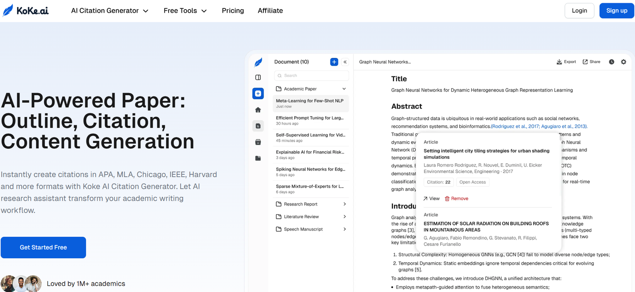Open the Affiliate menu item
635x292 pixels.
tap(270, 11)
